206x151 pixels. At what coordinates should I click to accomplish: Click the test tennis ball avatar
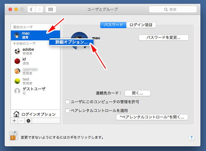click(x=17, y=81)
